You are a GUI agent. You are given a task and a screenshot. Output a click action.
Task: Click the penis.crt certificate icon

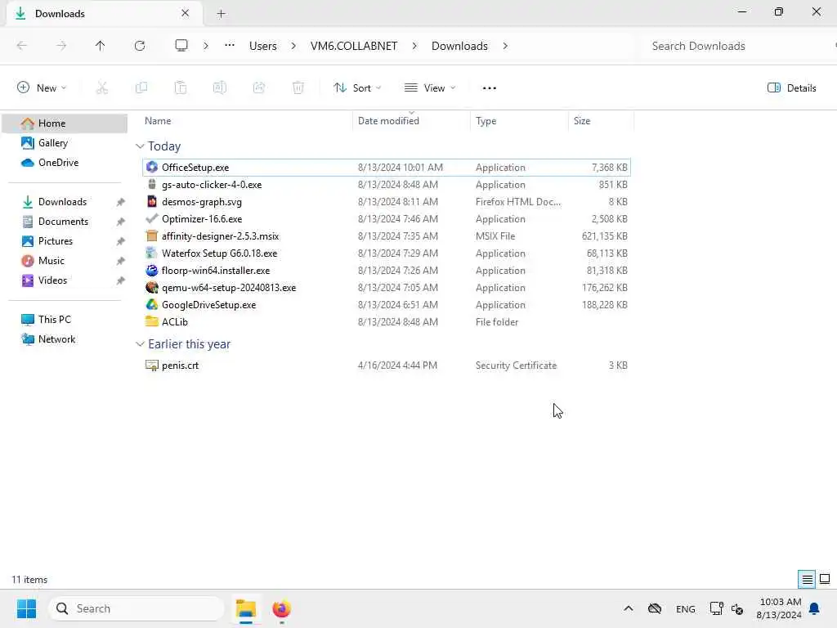(152, 366)
